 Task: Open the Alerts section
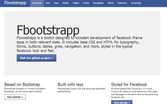click(111, 3)
